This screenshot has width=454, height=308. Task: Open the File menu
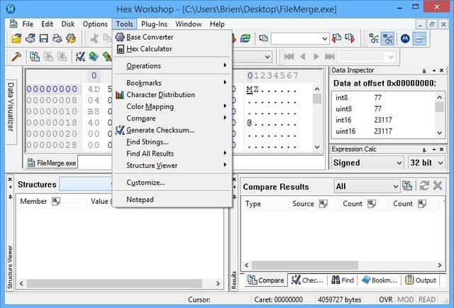28,24
